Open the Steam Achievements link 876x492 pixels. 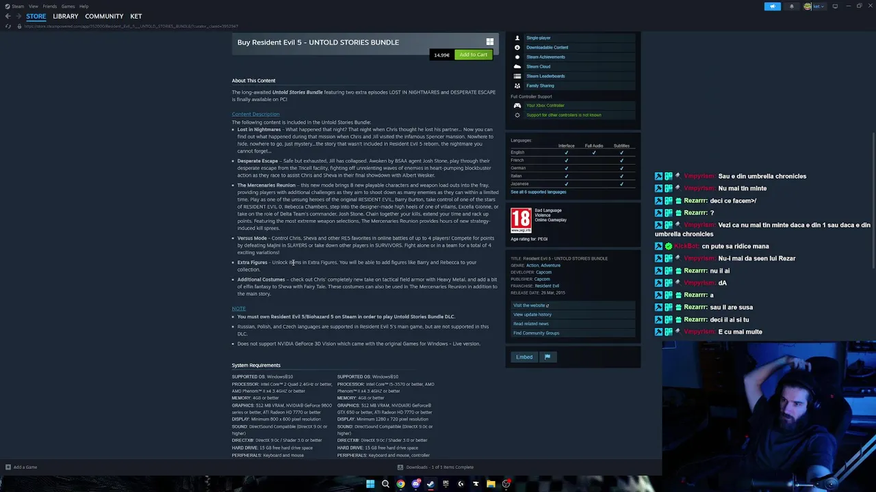pos(545,57)
